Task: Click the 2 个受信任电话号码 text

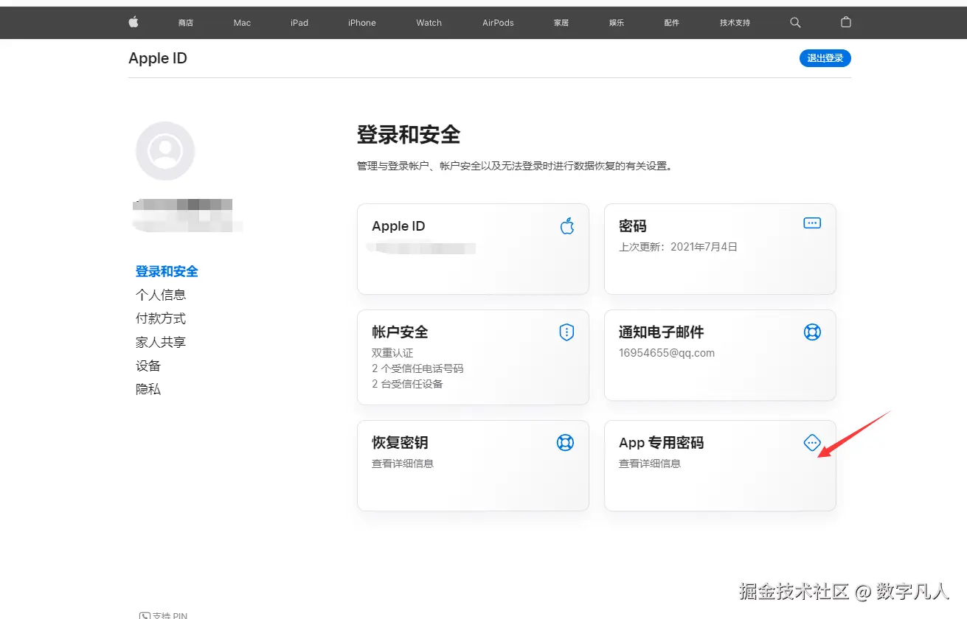Action: point(417,368)
